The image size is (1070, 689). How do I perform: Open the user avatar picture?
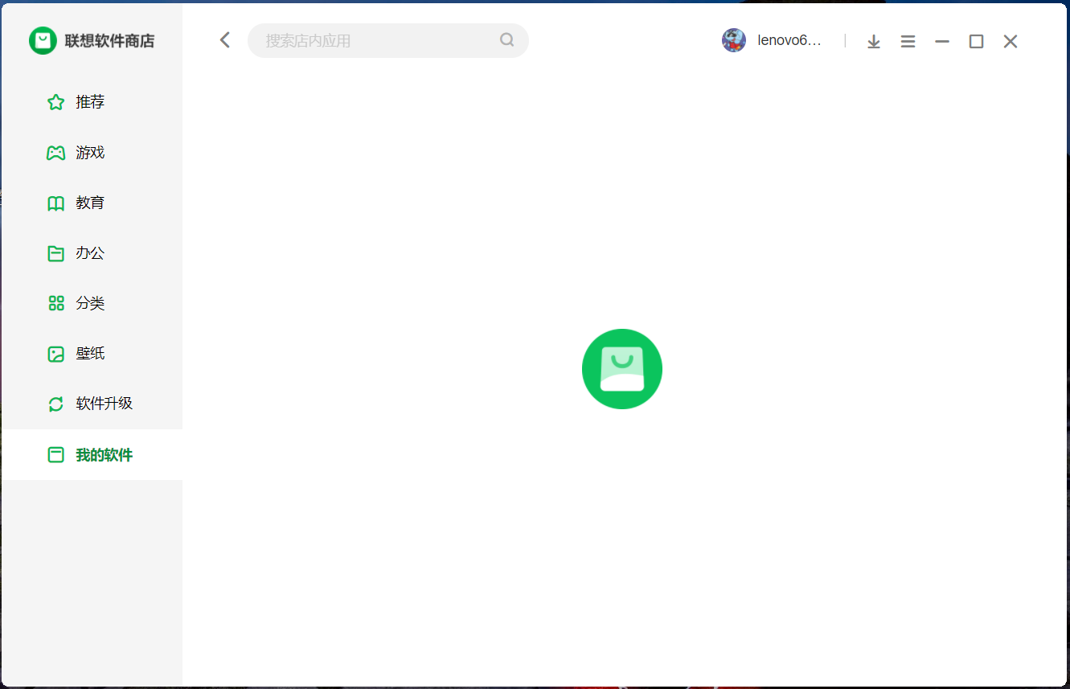(x=734, y=40)
